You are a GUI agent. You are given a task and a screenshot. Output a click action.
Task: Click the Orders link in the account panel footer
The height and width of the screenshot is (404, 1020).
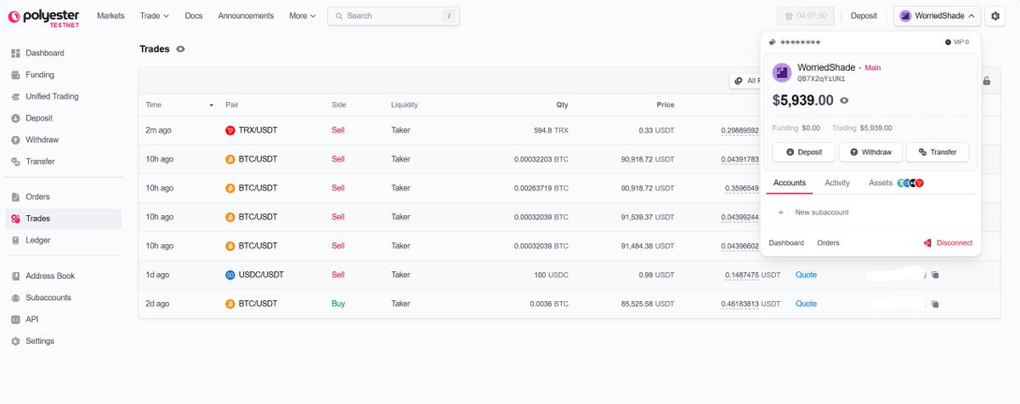[x=829, y=242]
